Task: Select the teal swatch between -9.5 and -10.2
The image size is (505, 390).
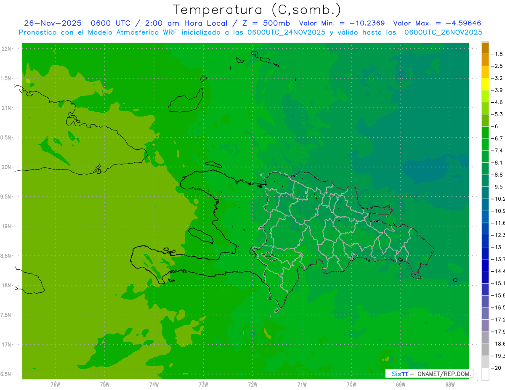Action: pos(485,193)
